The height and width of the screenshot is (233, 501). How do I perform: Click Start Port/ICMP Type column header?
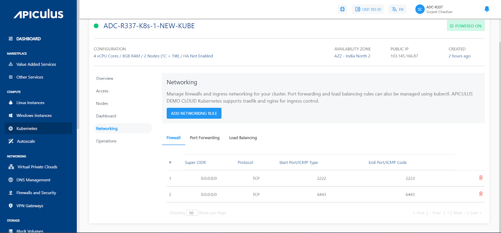[x=298, y=163]
